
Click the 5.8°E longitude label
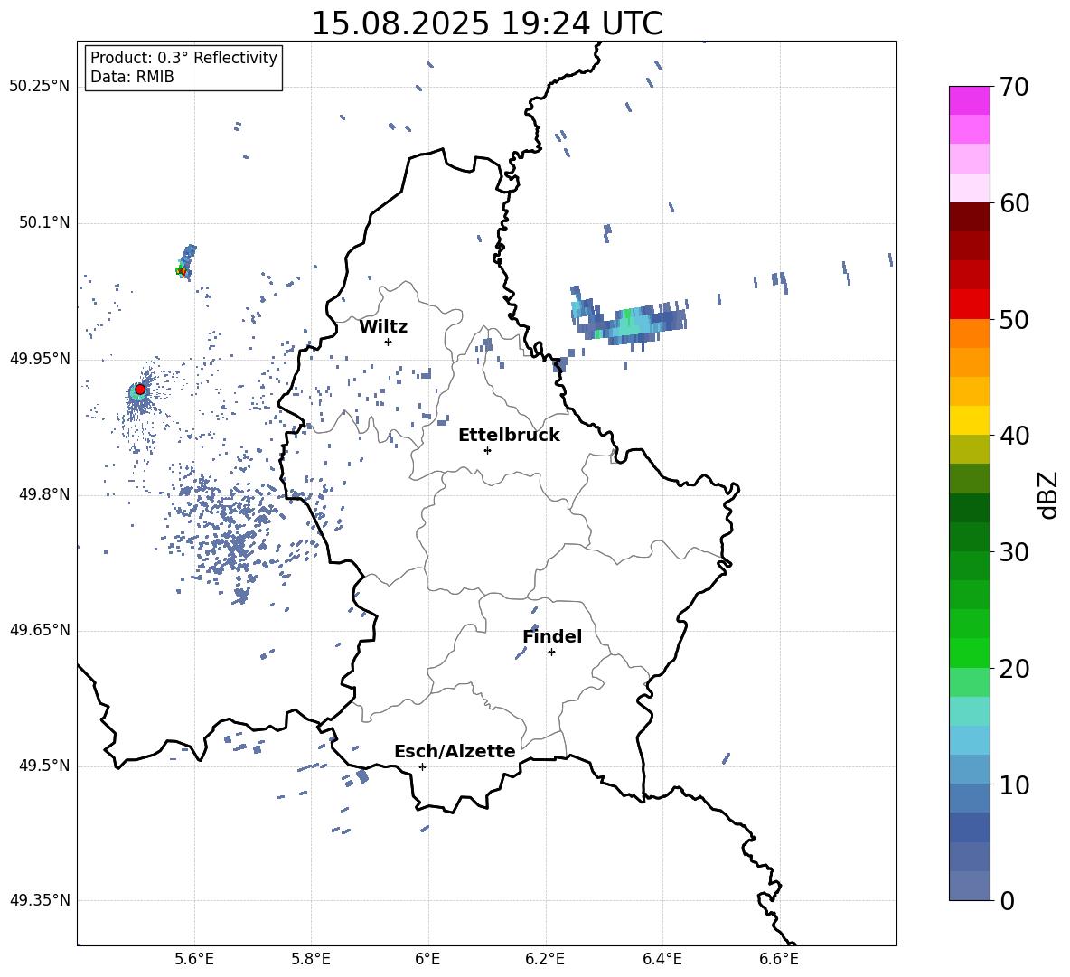[311, 959]
